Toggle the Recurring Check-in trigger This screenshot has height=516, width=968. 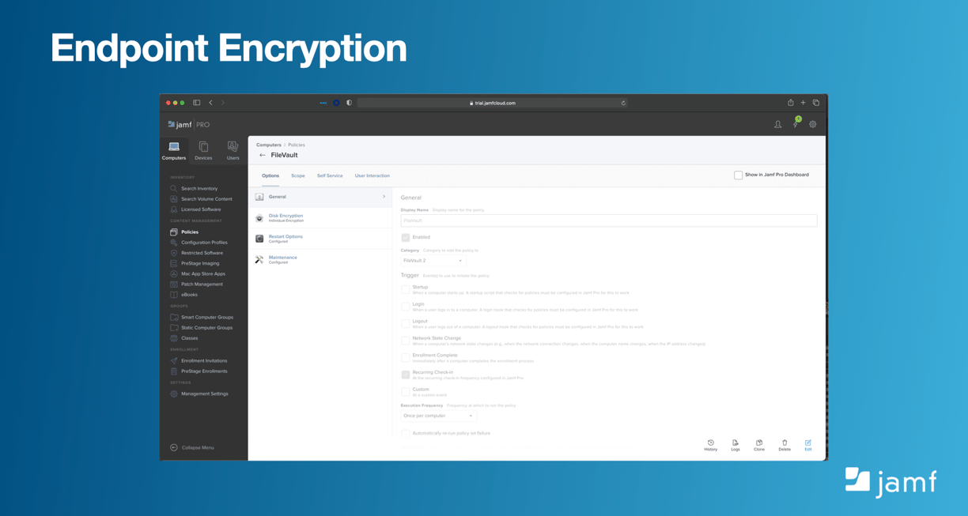[x=406, y=375]
